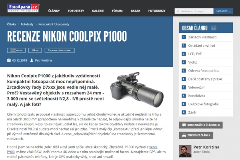The height and width of the screenshot is (160, 240).
Task: Click the date 03.12.2018
Action: tap(20, 60)
